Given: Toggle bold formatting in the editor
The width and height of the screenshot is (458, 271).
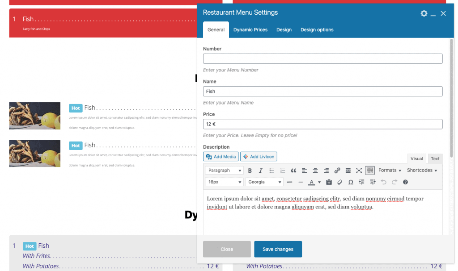Looking at the screenshot, I should point(250,170).
